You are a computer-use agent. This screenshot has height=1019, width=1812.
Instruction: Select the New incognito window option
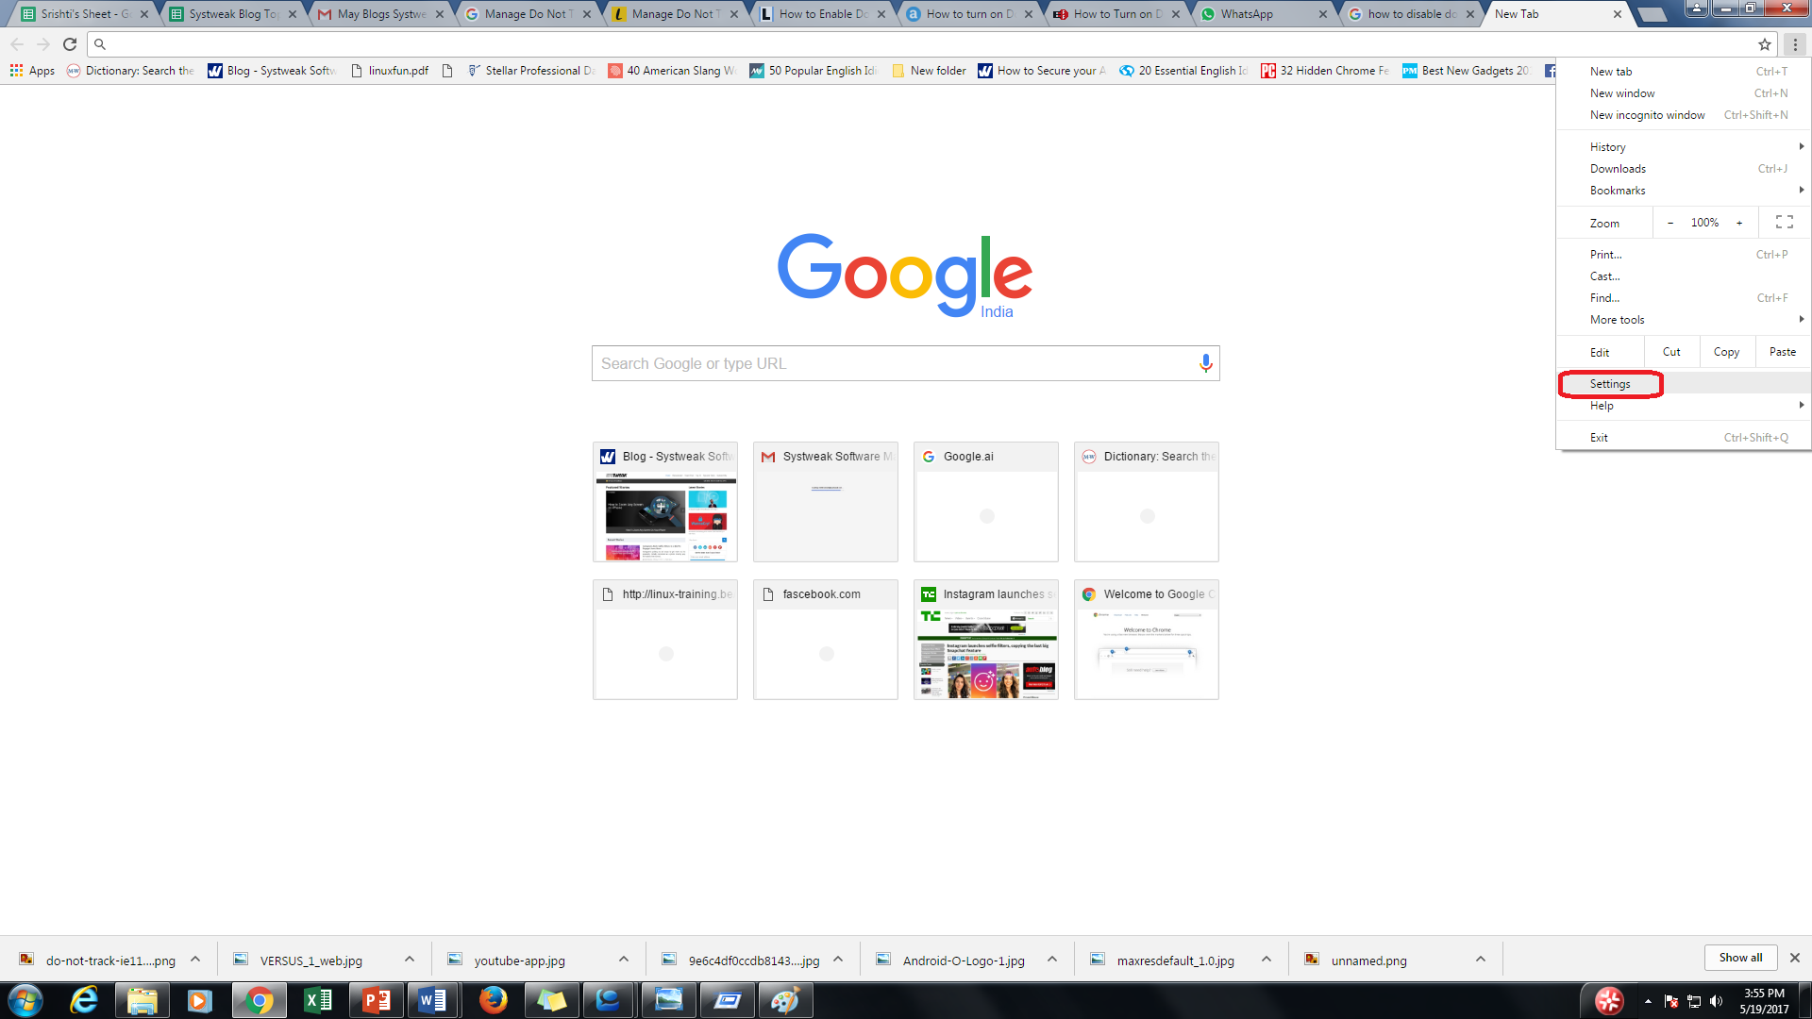1647,114
